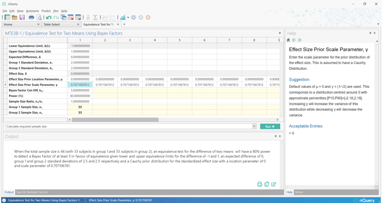Undo with the green back arrow
Viewport: 382px width, 203px height.
49,18
